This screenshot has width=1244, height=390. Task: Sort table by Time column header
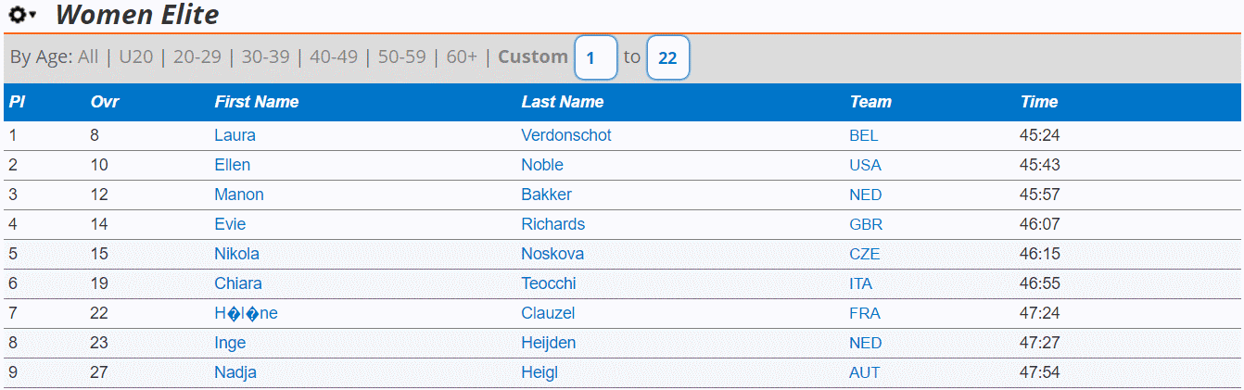coord(1039,102)
